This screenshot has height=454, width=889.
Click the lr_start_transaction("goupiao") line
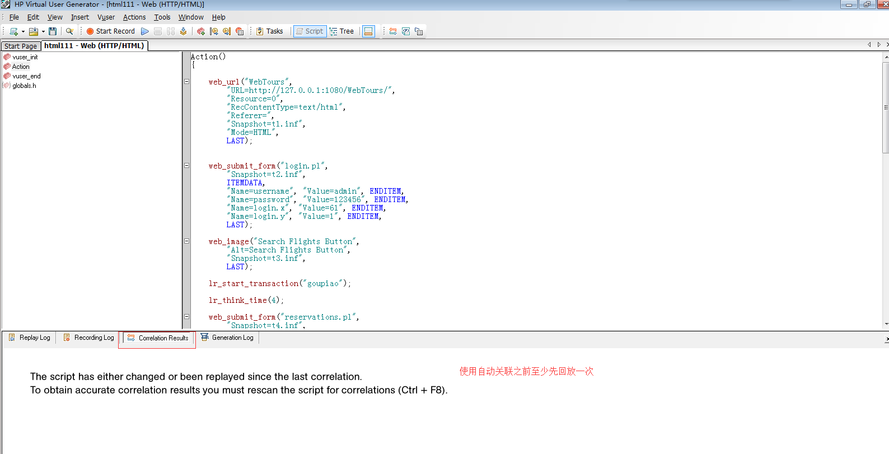tap(280, 284)
